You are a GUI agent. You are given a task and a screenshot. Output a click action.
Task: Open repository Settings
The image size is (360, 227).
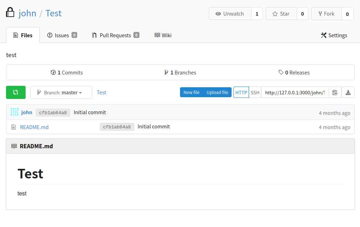point(334,35)
